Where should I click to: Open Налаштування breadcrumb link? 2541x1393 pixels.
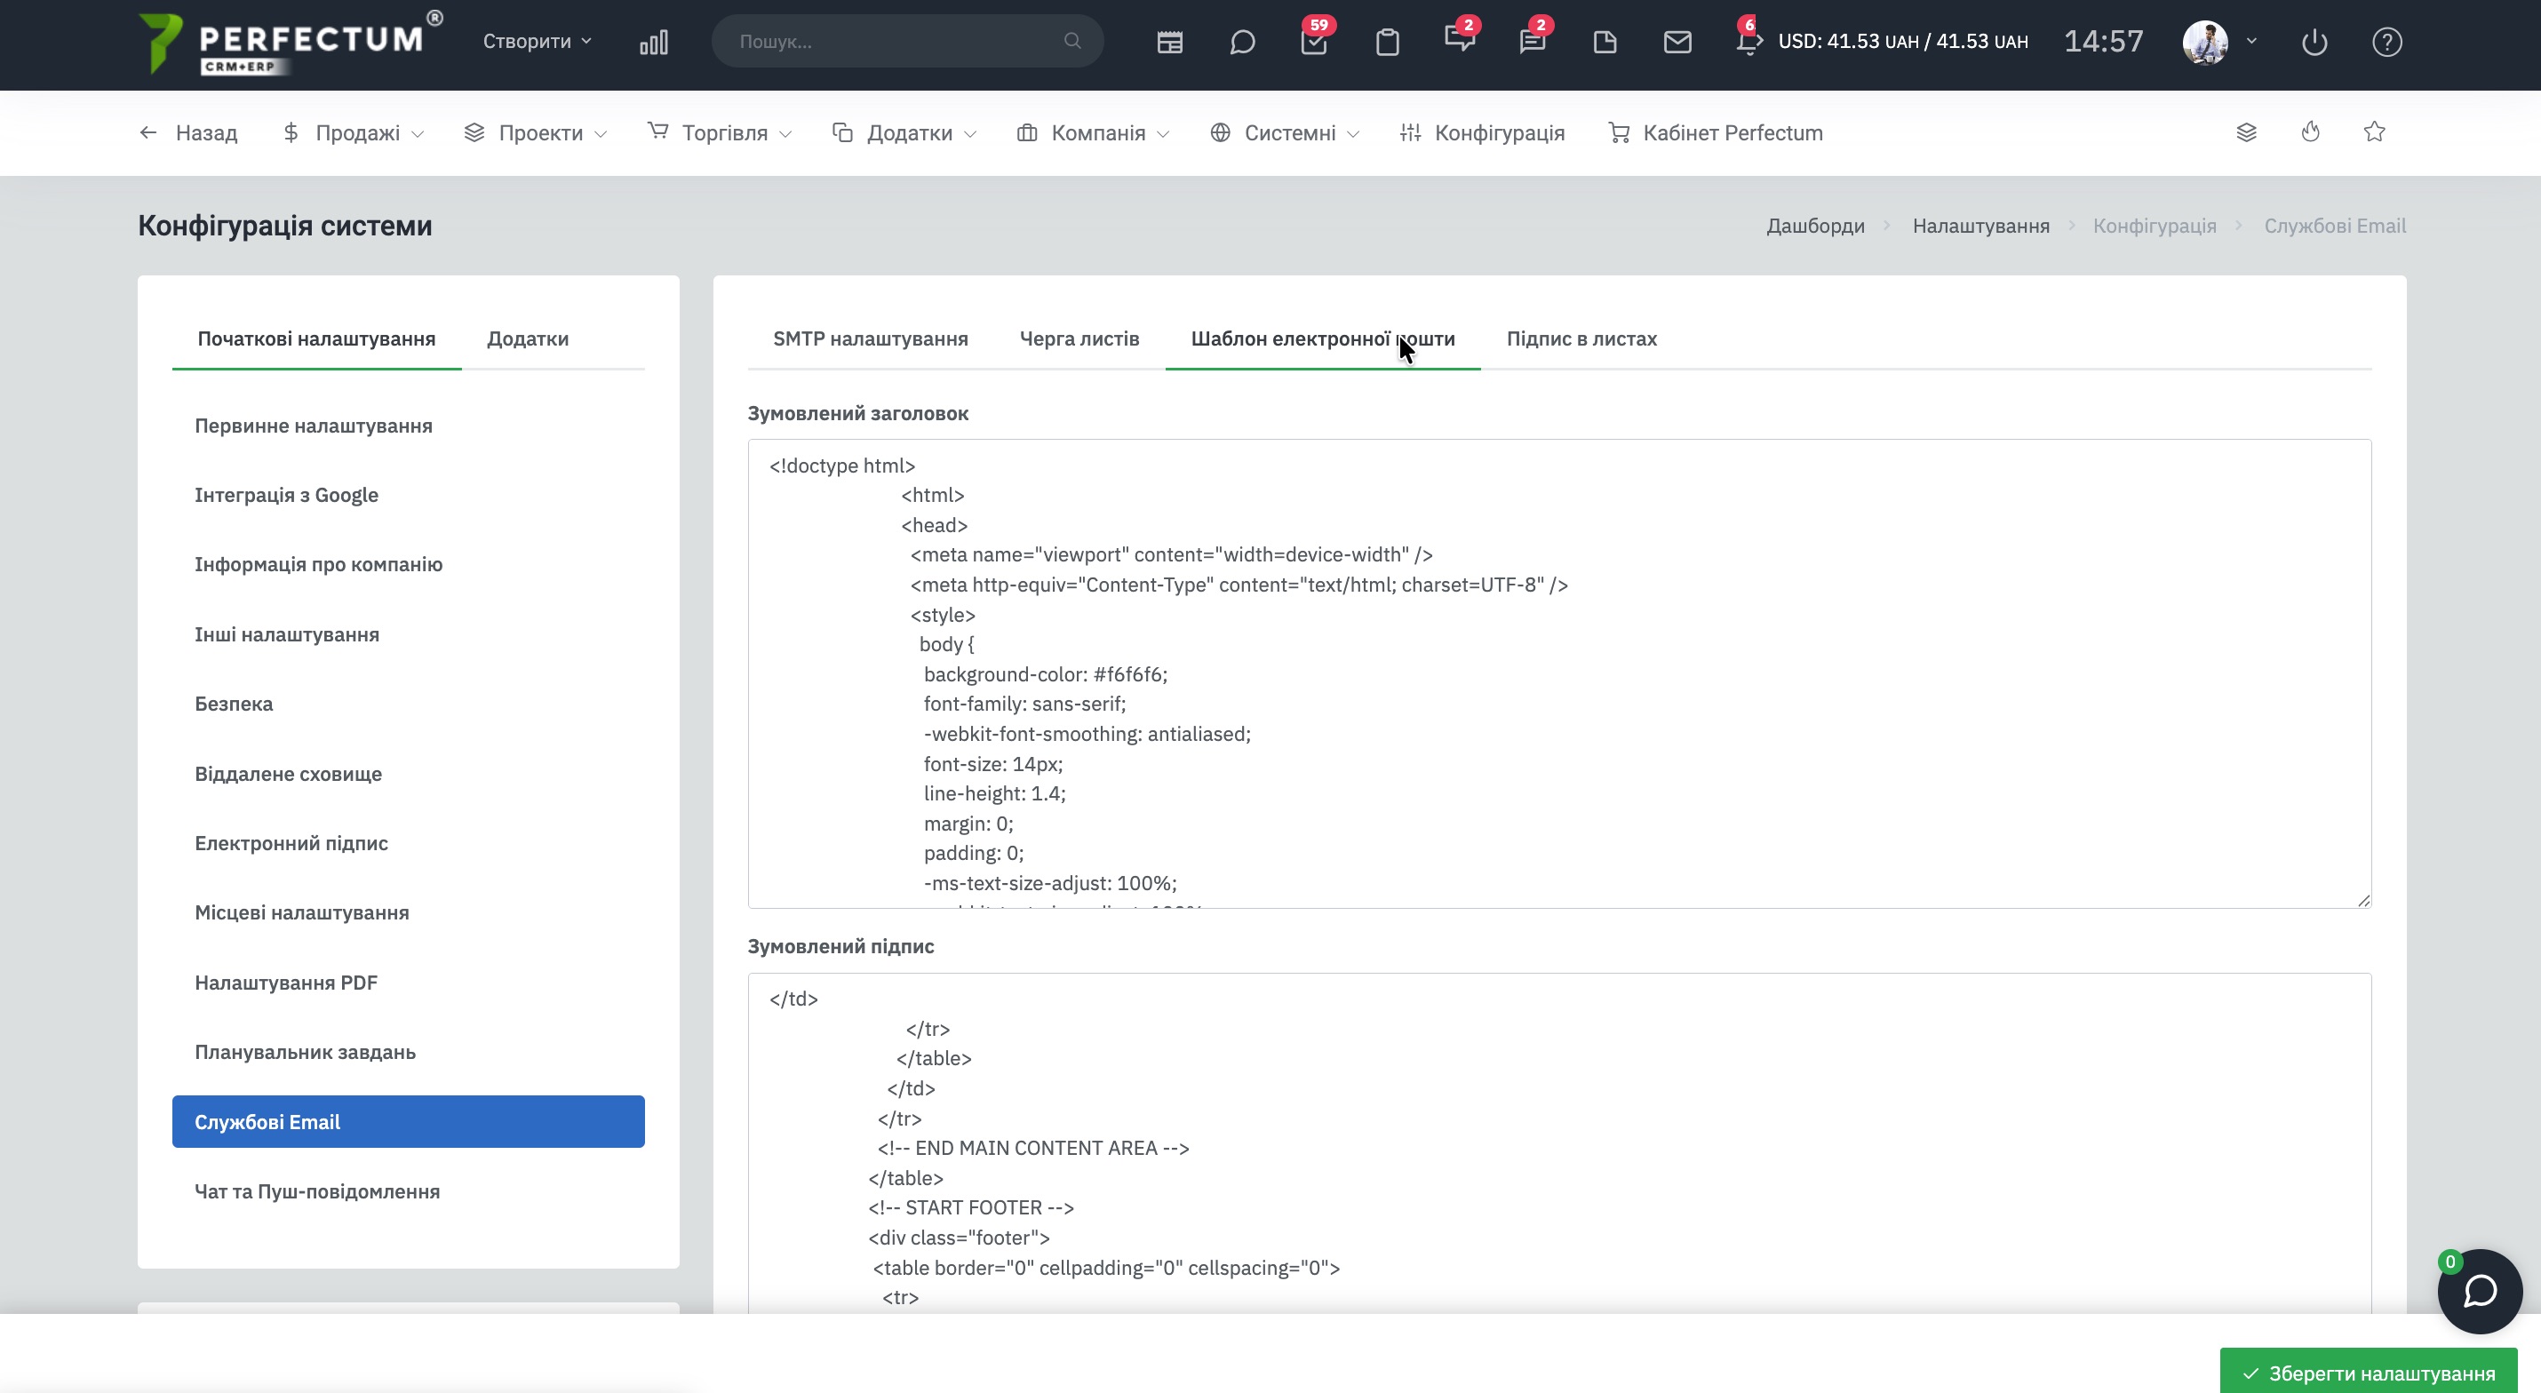[1980, 226]
